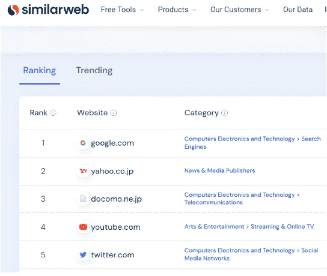Click the Yahoo Japan favicon icon
Viewport: 327px width, 276px height.
83,171
